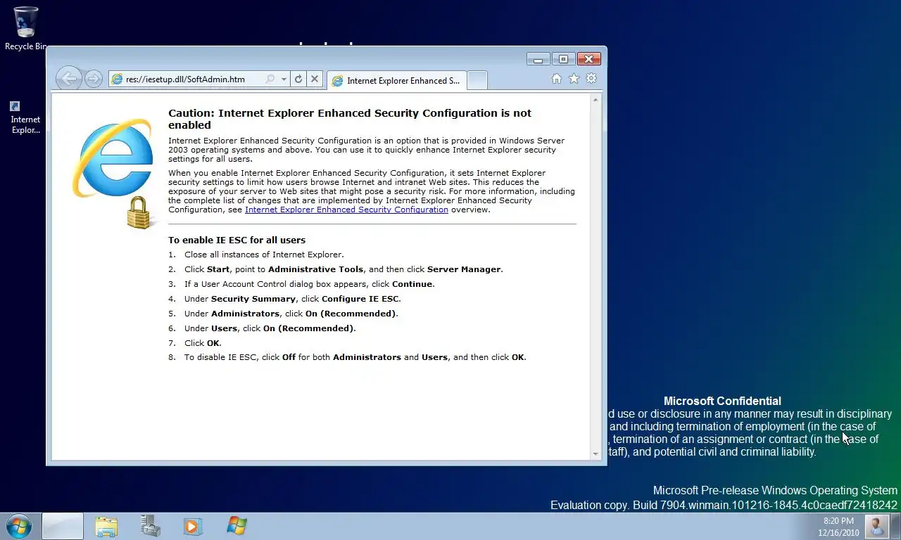The image size is (901, 540).
Task: Launch Windows Media Player from taskbar
Action: pyautogui.click(x=193, y=526)
